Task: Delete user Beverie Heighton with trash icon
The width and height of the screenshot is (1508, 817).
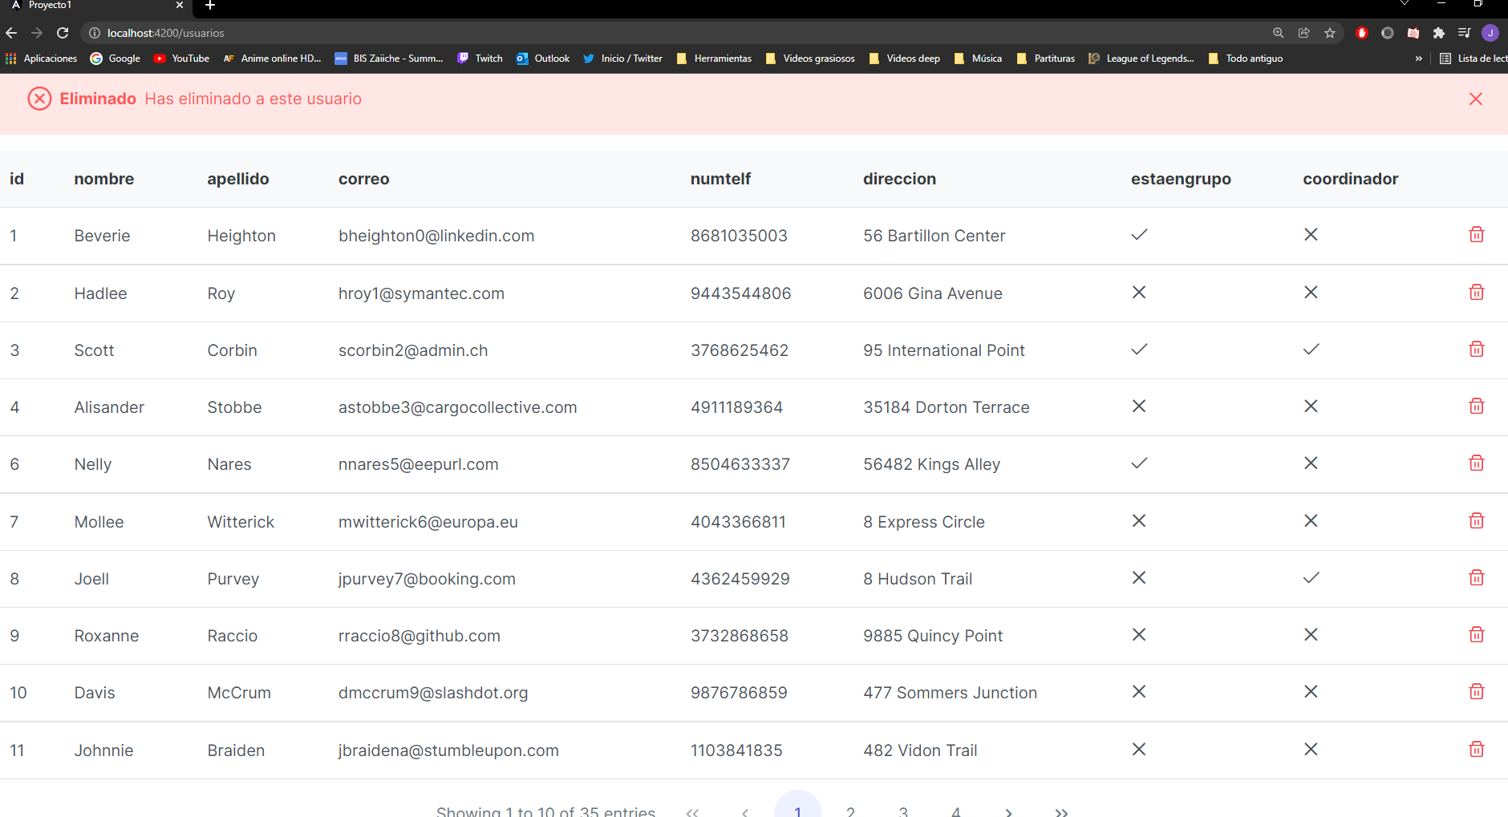Action: click(x=1477, y=234)
